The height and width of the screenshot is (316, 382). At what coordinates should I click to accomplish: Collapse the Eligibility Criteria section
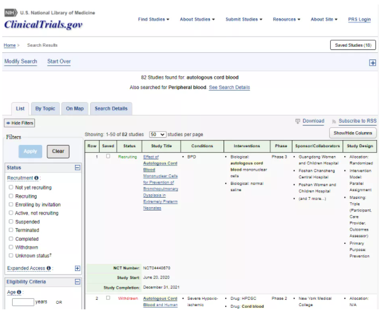click(x=77, y=282)
